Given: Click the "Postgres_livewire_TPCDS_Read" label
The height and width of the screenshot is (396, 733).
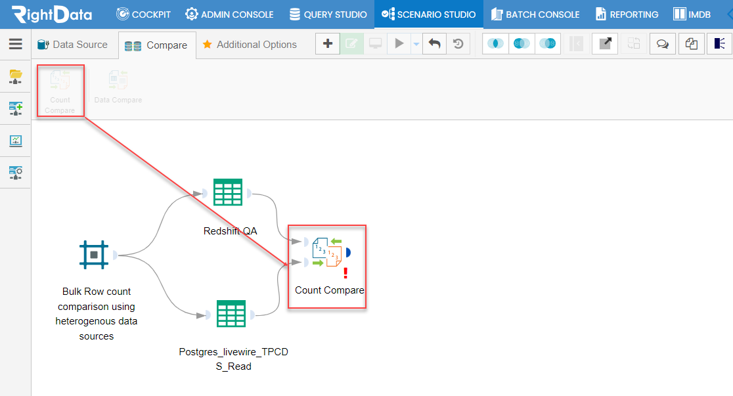Looking at the screenshot, I should 233,359.
